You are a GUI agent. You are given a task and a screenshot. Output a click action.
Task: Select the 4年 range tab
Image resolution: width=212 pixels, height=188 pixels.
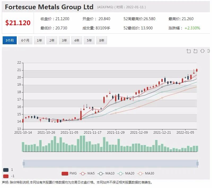pos(77,40)
